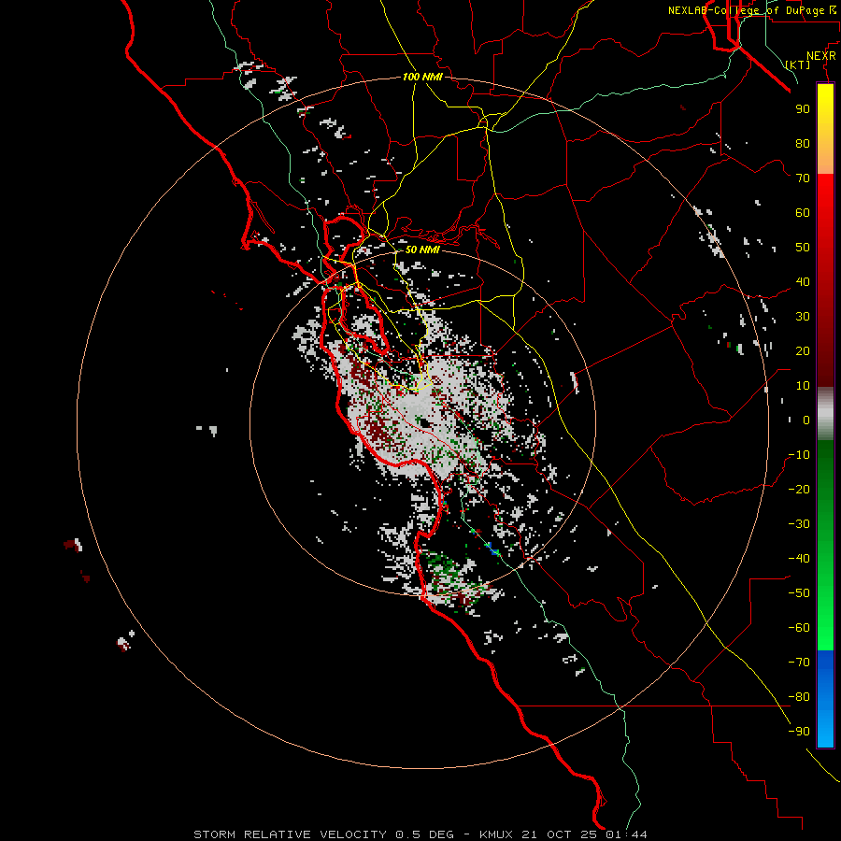Click "STORM RELATIVE VELOCITY" in the bottom caption
The image size is (841, 841).
tap(290, 834)
